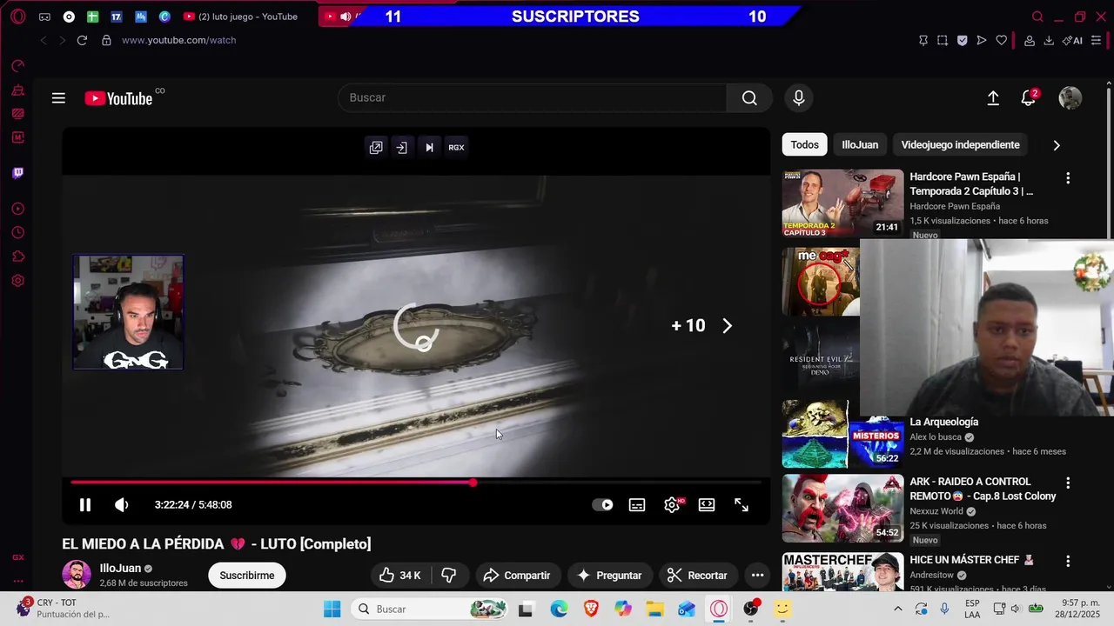The height and width of the screenshot is (626, 1114).
Task: Open the Opera GX main menu logo
Action: coord(18,17)
